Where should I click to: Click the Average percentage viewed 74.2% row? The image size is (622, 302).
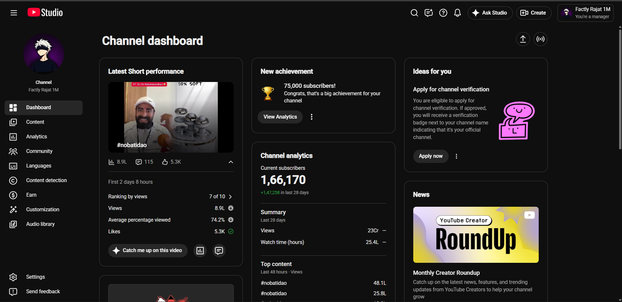[171, 220]
